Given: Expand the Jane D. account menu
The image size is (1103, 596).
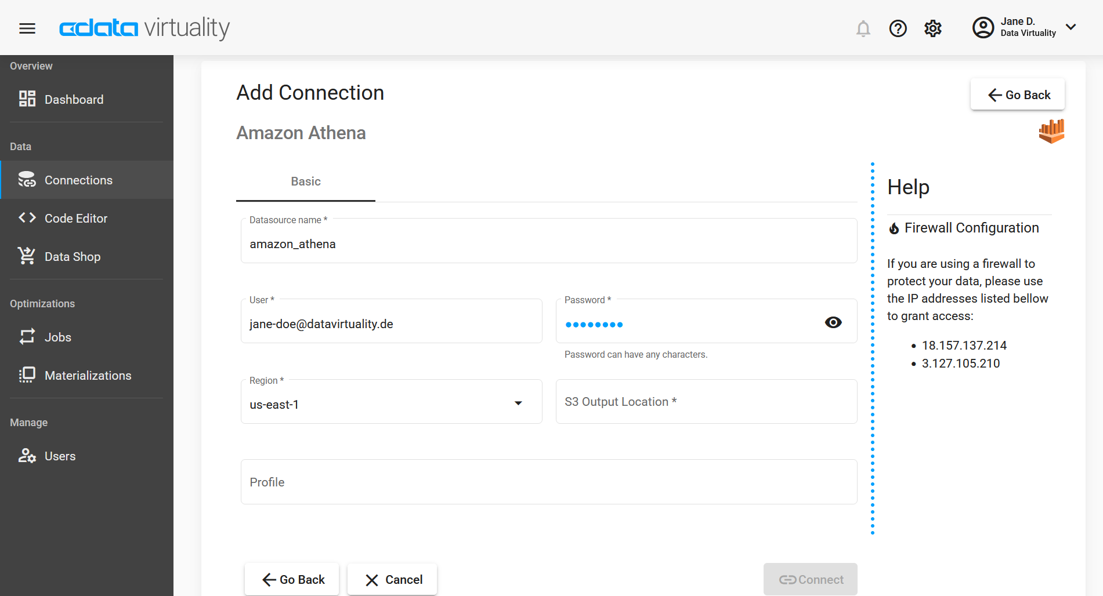Looking at the screenshot, I should tap(1071, 27).
